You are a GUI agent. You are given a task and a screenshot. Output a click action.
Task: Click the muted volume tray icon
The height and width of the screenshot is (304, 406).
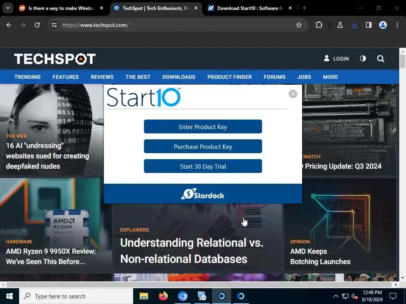click(x=354, y=296)
